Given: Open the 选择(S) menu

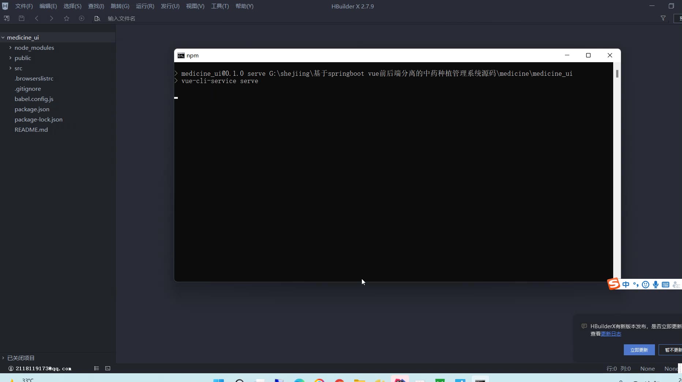Looking at the screenshot, I should tap(72, 6).
